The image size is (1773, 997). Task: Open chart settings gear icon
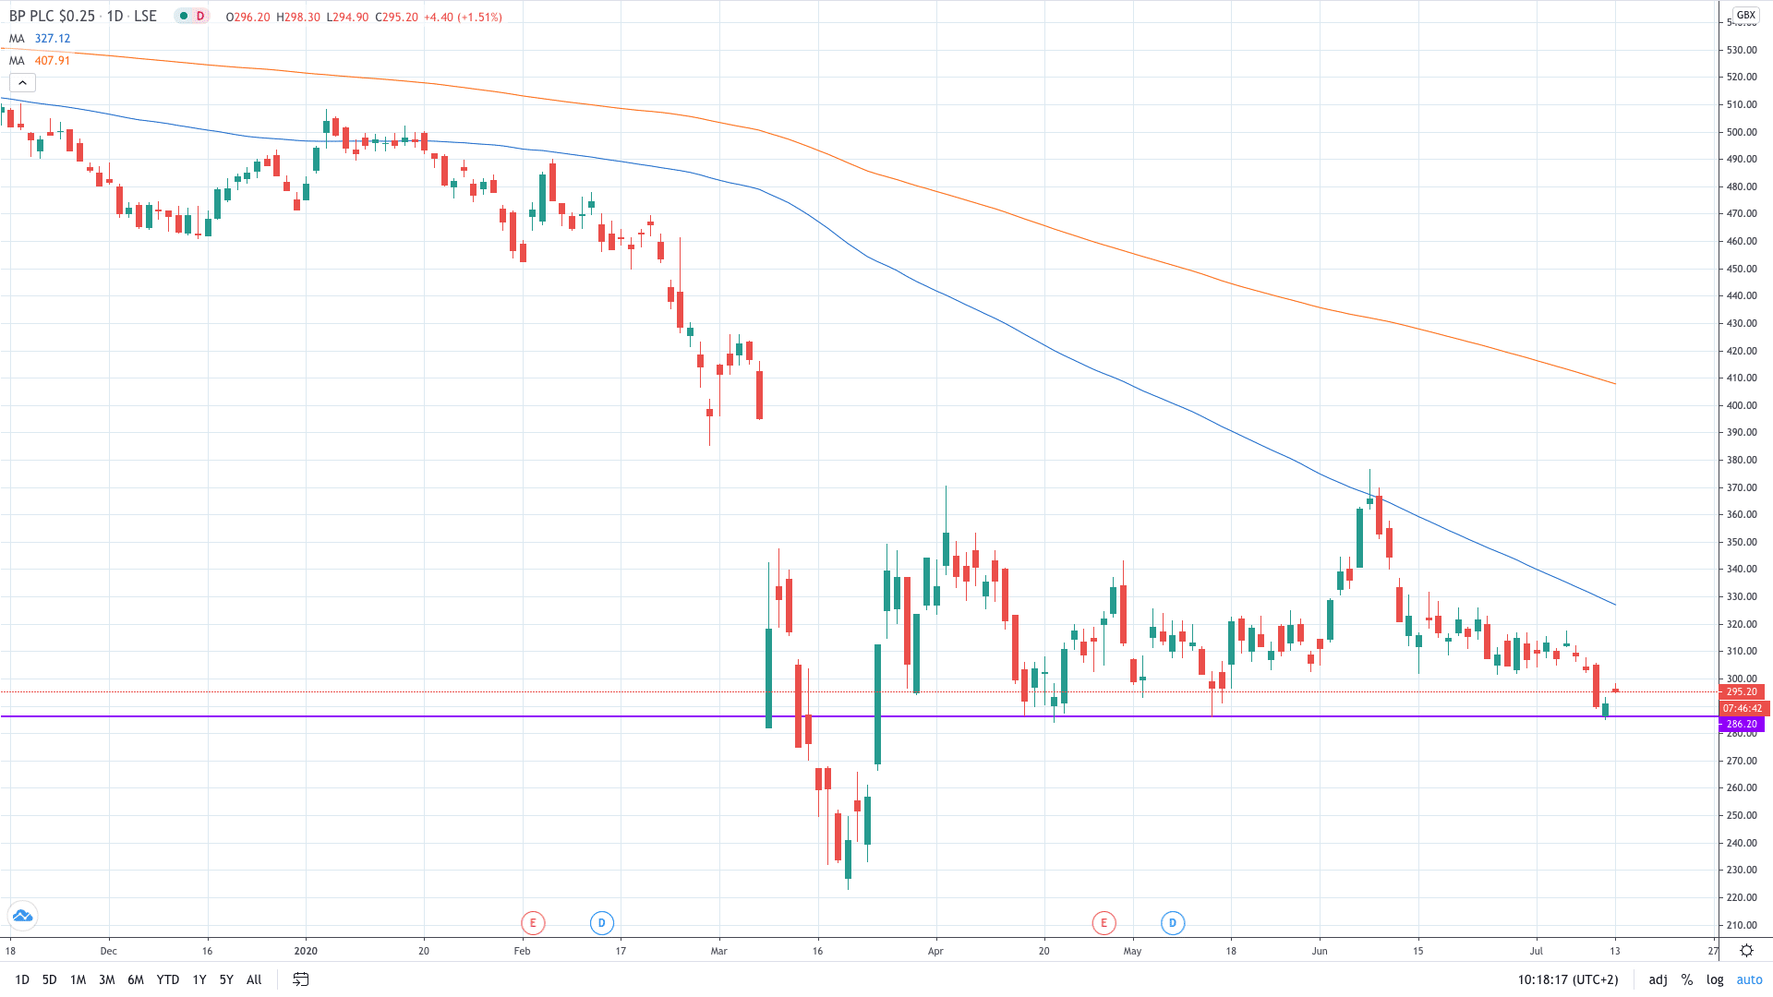coord(1746,950)
